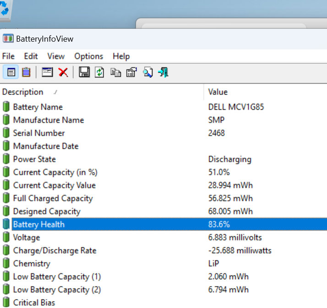This screenshot has width=327, height=308.
Task: Select the Serial Number row
Action: click(163, 133)
